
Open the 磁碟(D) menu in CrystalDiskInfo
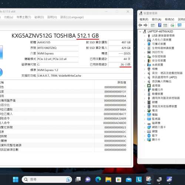39,17
